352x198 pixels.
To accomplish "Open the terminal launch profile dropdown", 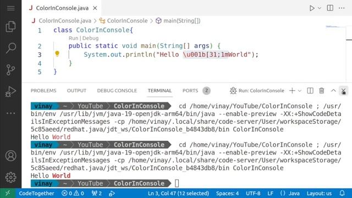I will click(x=300, y=91).
